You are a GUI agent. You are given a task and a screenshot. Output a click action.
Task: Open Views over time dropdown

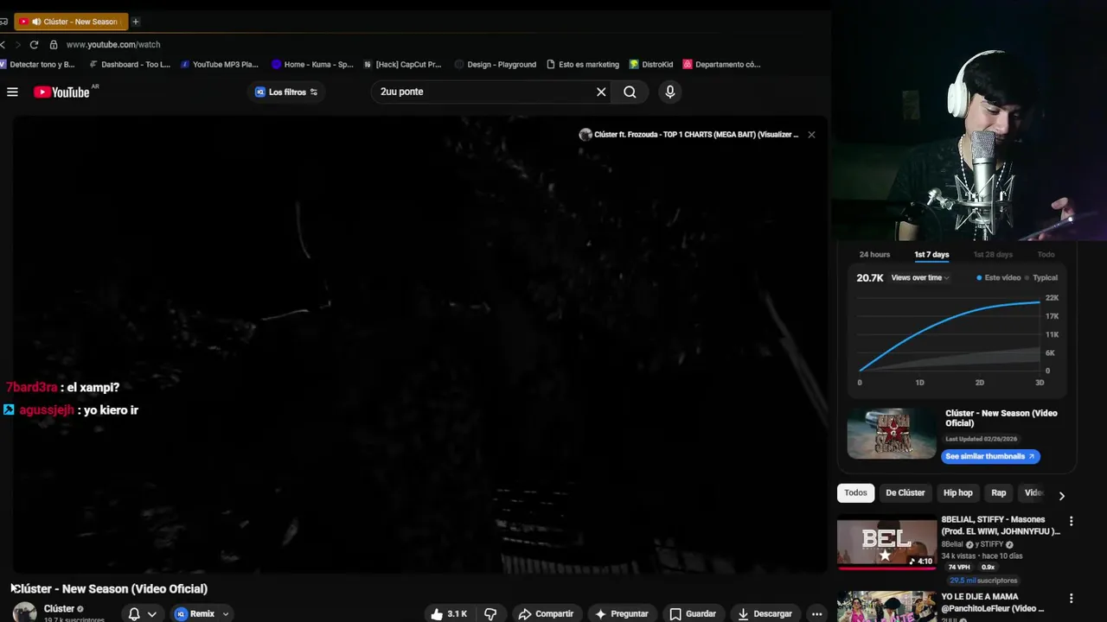click(920, 277)
